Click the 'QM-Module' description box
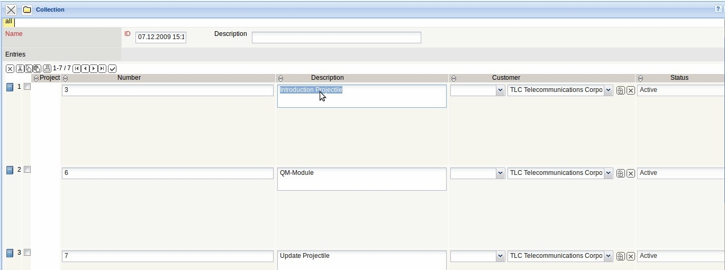Viewport: 725px width, 270px height. tap(362, 179)
